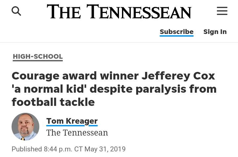Log in using Sign In
238x157 pixels.
(x=215, y=32)
